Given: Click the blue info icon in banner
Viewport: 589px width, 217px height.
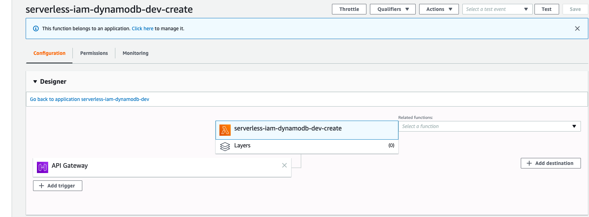Looking at the screenshot, I should point(36,28).
